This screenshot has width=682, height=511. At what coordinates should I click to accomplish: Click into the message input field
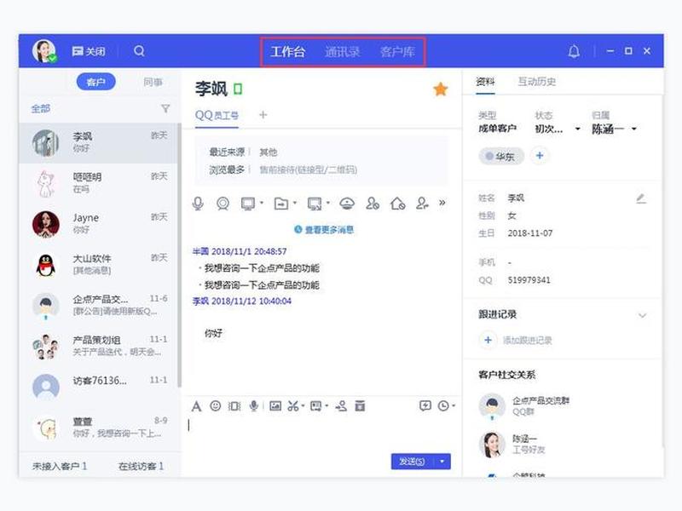[321, 434]
